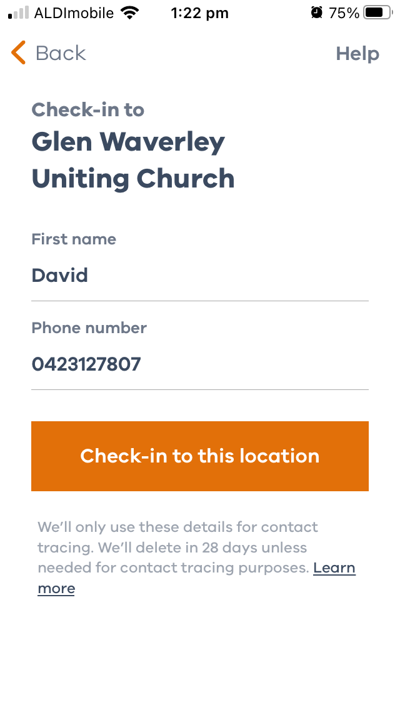This screenshot has width=400, height=710.
Task: Tap the Phone number label
Action: coord(89,327)
